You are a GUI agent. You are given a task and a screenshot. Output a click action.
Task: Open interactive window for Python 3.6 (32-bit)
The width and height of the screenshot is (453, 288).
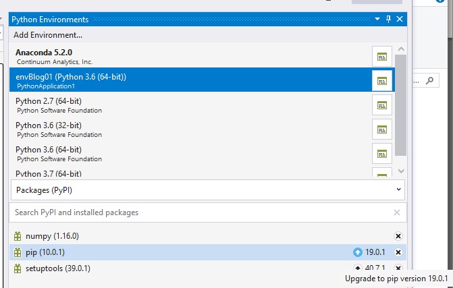tap(382, 129)
